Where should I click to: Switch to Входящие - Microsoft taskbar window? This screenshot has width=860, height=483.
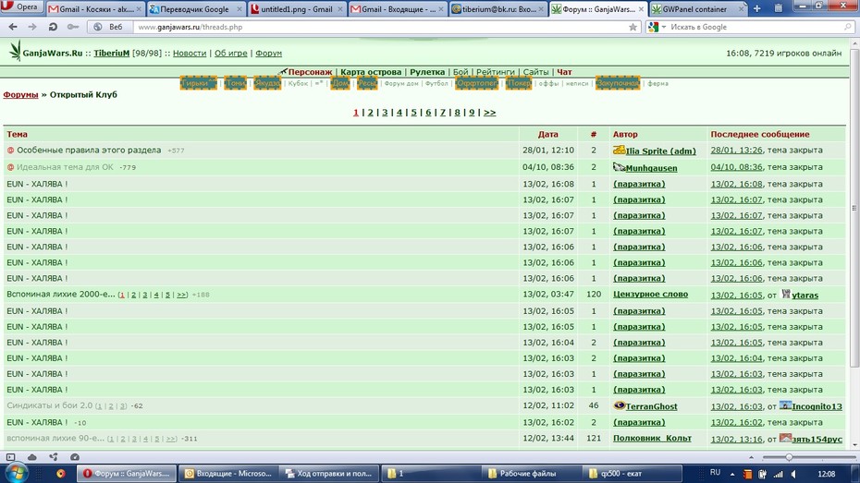[228, 474]
